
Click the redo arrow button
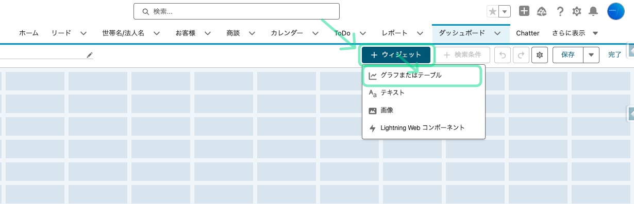tap(521, 55)
